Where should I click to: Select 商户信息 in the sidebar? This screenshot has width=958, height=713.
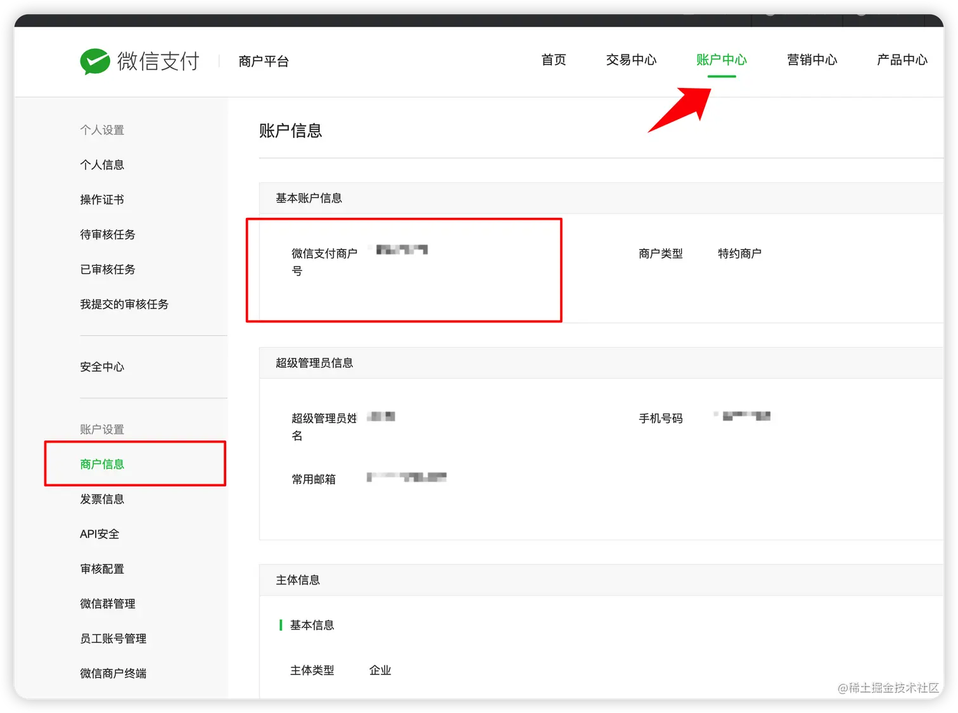102,464
